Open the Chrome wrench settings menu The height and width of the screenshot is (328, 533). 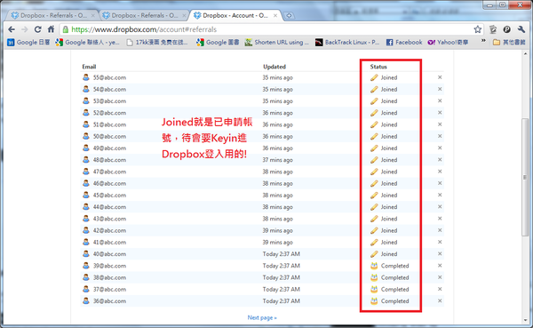(521, 29)
